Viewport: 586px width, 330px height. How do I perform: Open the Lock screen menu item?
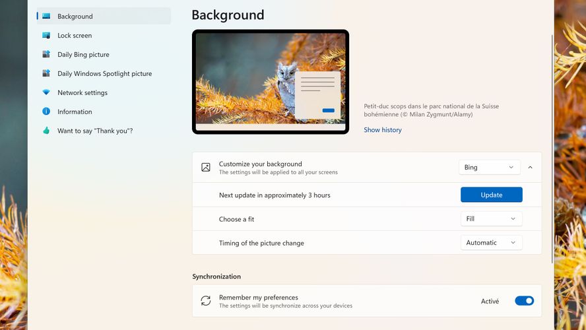point(75,36)
